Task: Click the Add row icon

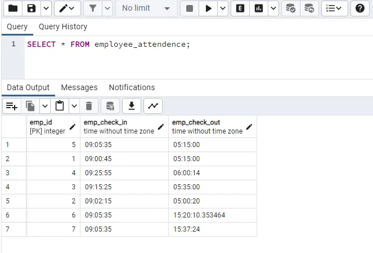Action: point(11,105)
